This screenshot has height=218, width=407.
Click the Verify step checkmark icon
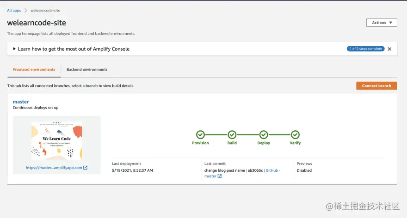pos(295,135)
